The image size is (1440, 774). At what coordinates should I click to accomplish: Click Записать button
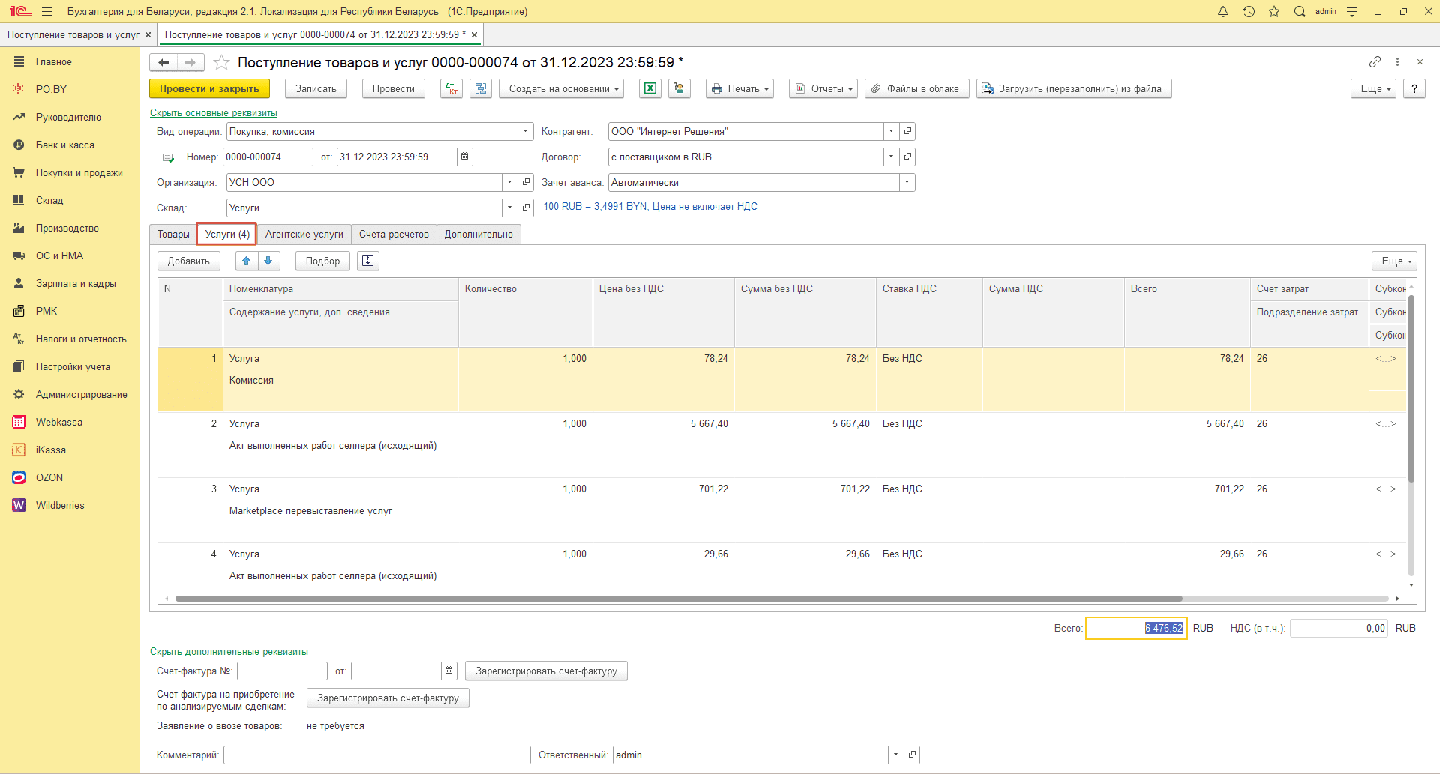[x=316, y=88]
